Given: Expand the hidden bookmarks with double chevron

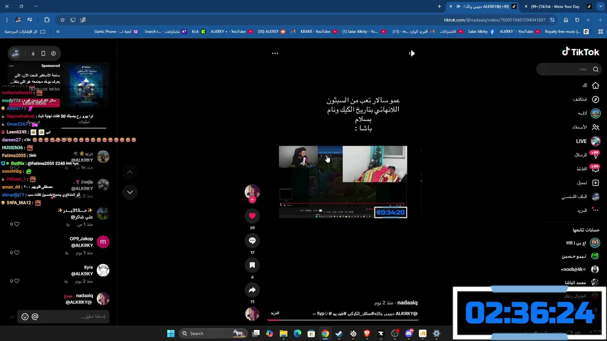Looking at the screenshot, I should click(58, 32).
